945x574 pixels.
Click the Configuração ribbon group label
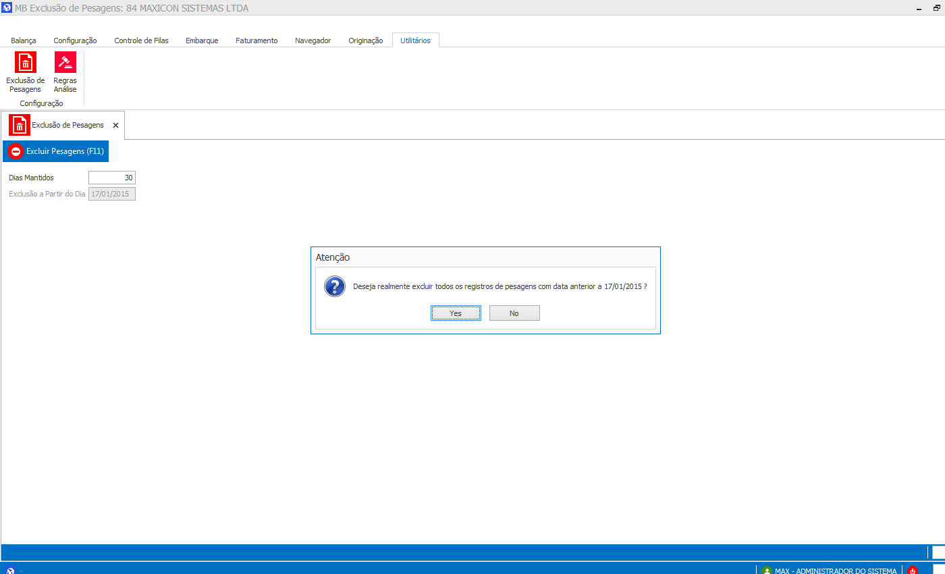click(x=41, y=103)
